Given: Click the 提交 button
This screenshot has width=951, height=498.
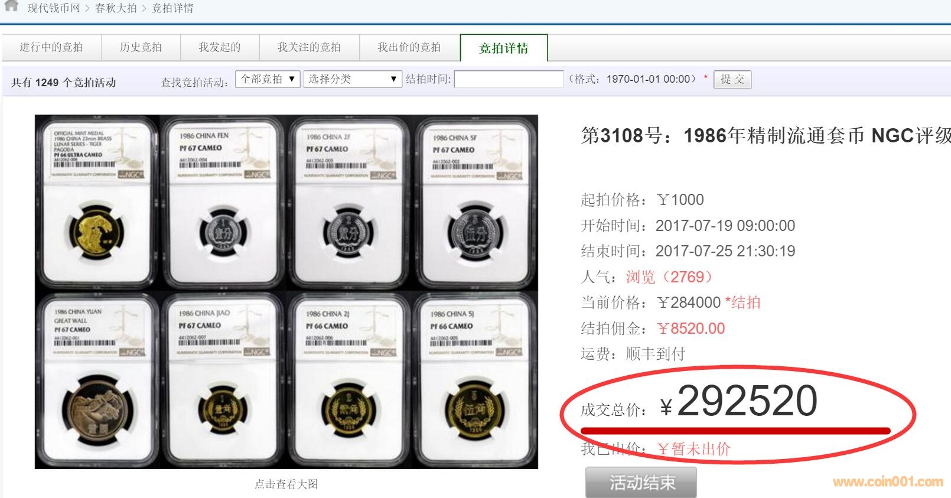Looking at the screenshot, I should click(x=732, y=79).
